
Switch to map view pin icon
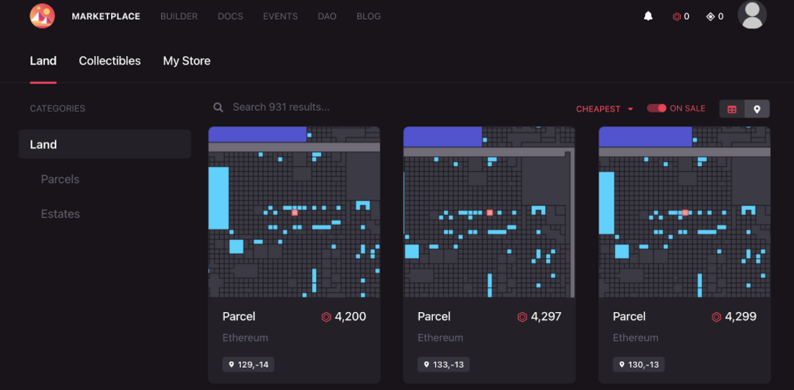(757, 109)
